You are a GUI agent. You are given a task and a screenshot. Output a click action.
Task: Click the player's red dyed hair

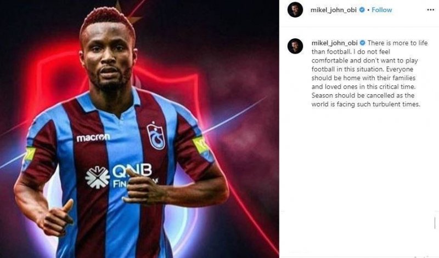point(107,20)
